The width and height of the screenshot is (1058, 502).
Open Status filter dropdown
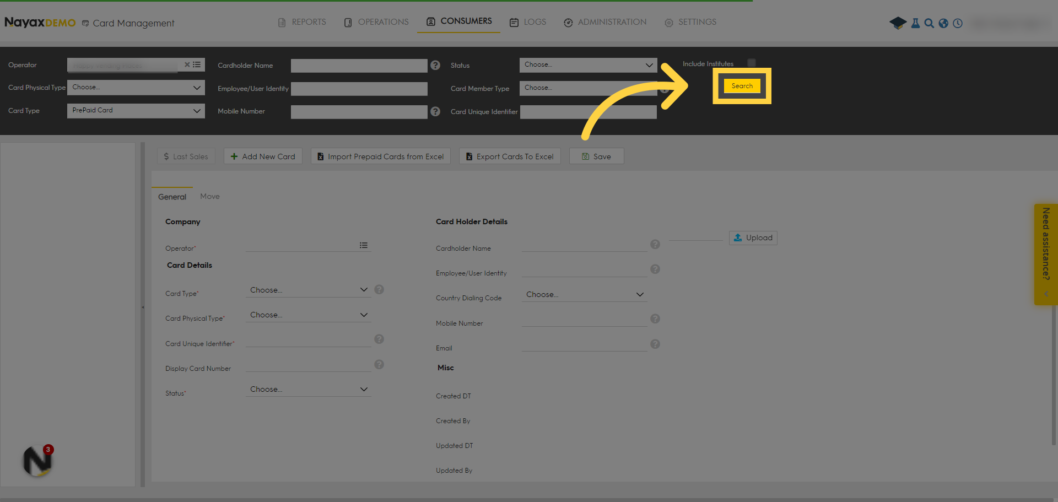coord(588,65)
